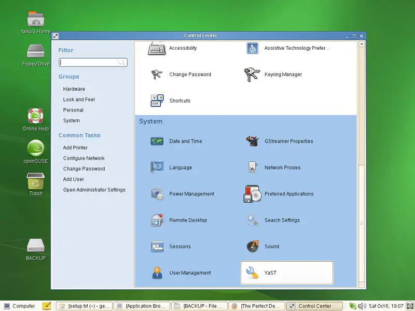Open the Control Center window menu icon

[x=56, y=36]
